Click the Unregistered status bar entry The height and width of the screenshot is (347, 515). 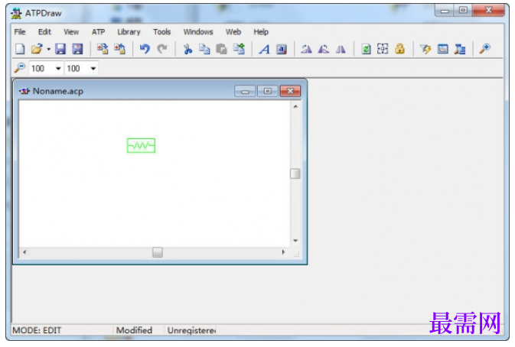point(191,330)
